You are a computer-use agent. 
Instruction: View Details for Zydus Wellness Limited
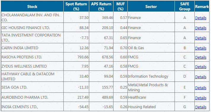point(201,67)
